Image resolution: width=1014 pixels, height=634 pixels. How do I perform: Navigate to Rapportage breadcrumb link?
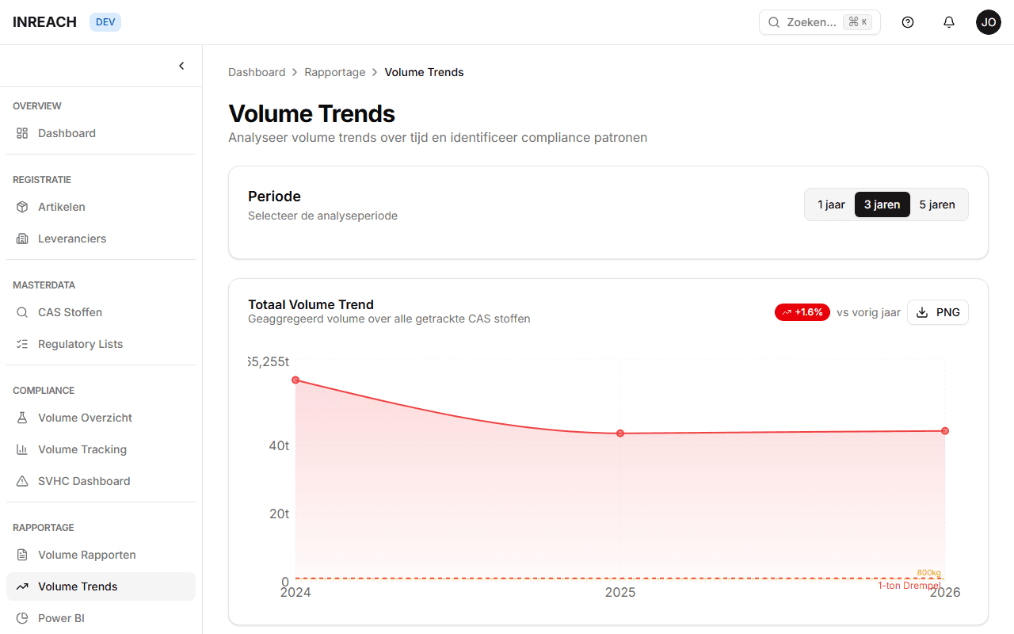[x=335, y=72]
